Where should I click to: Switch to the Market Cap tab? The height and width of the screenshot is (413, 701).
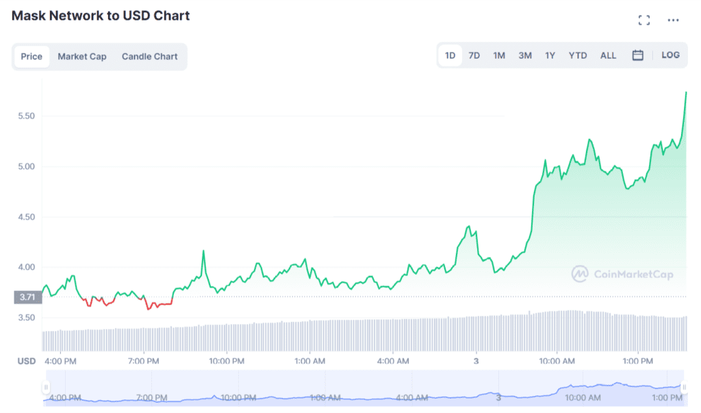pos(82,56)
